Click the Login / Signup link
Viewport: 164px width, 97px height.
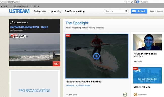pos(156,11)
